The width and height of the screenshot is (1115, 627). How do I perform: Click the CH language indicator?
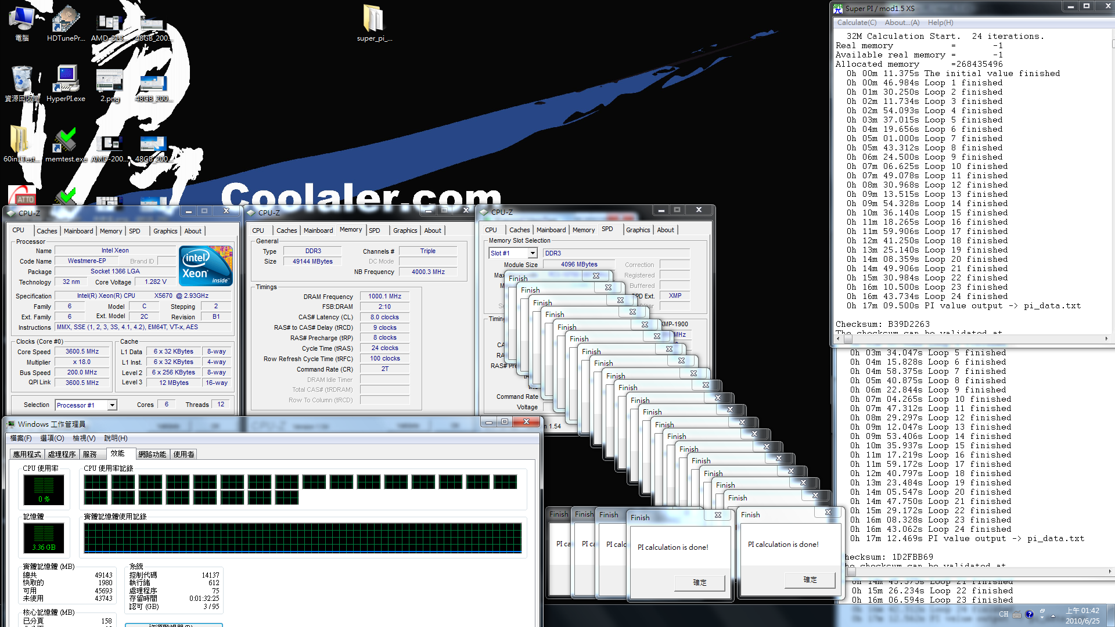[1003, 614]
